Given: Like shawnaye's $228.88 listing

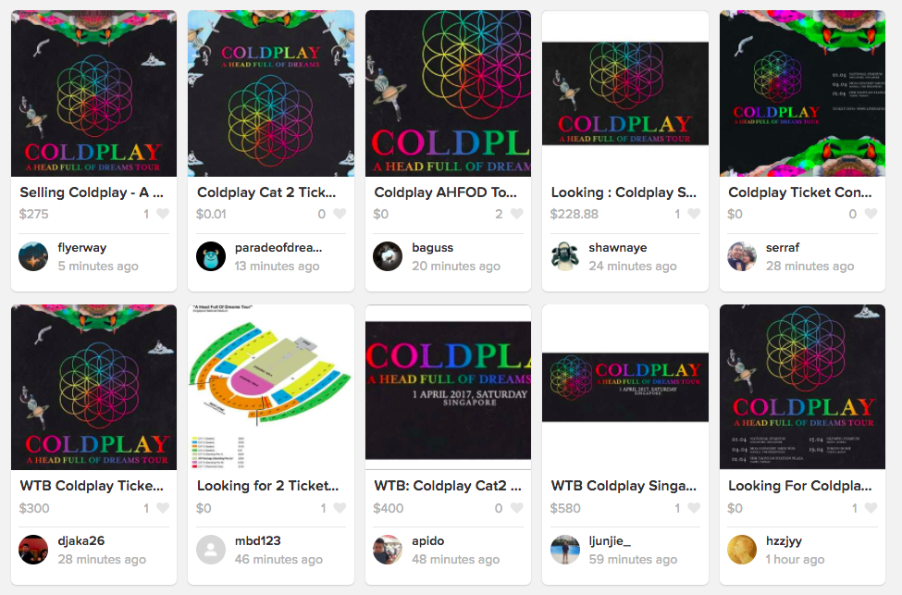Looking at the screenshot, I should click(x=695, y=214).
